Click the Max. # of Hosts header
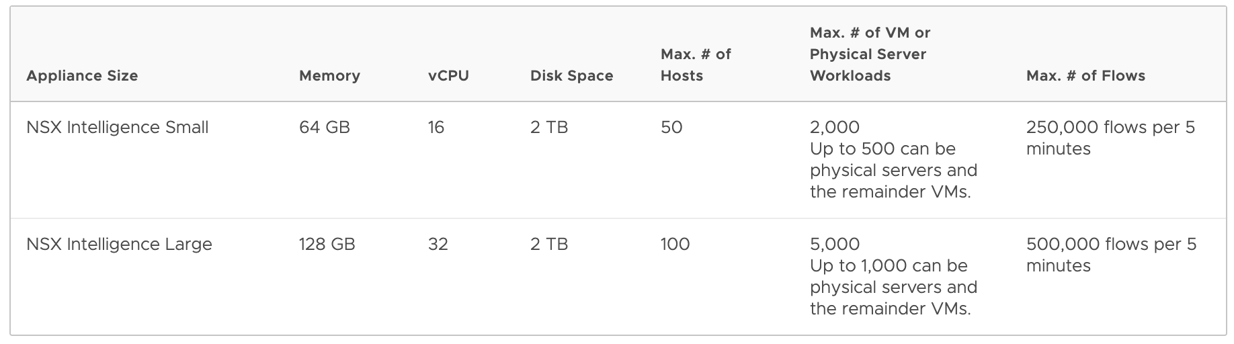The width and height of the screenshot is (1234, 344). pyautogui.click(x=696, y=65)
